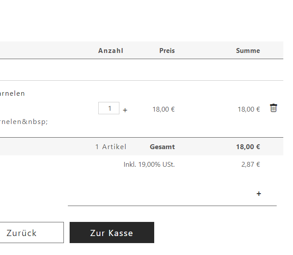Image resolution: width=293 pixels, height=255 pixels.
Task: Proceed with the Zur Kasse button
Action: pyautogui.click(x=112, y=232)
